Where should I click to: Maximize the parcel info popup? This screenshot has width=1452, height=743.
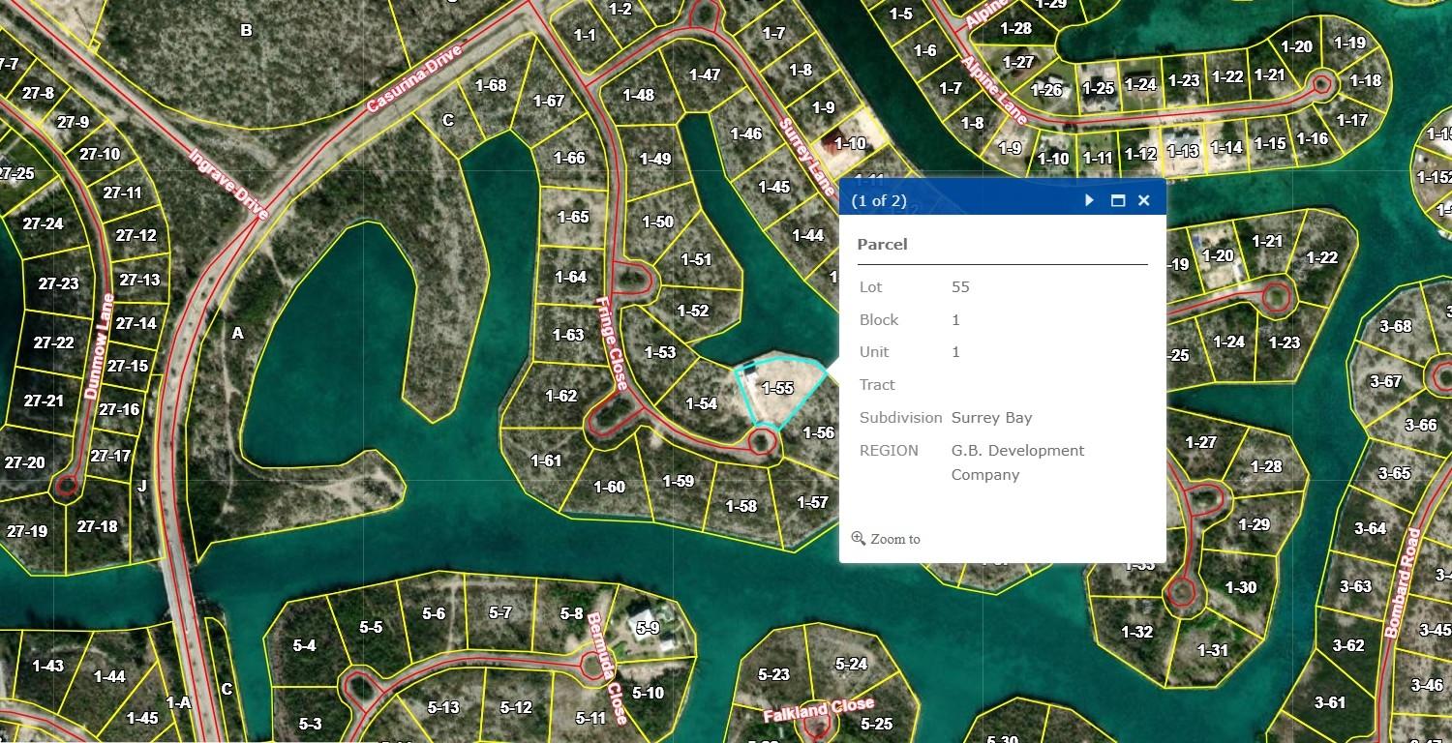click(1118, 200)
